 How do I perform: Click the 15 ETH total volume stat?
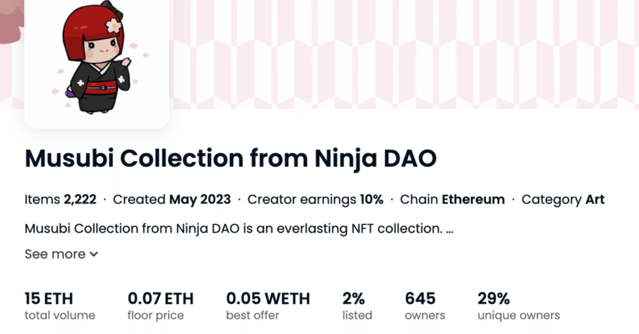click(60, 306)
